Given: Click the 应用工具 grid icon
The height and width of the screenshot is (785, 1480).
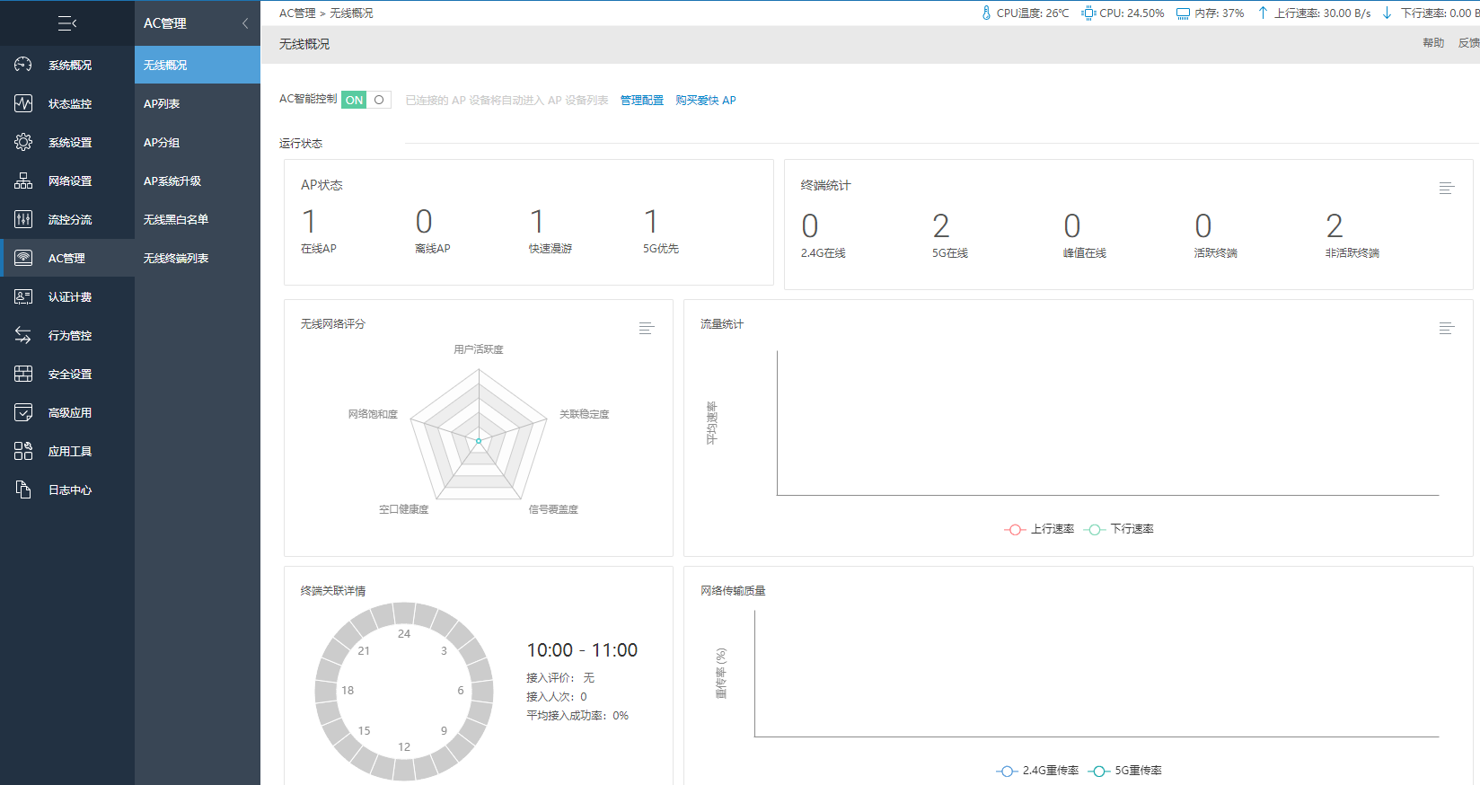Looking at the screenshot, I should pos(23,451).
